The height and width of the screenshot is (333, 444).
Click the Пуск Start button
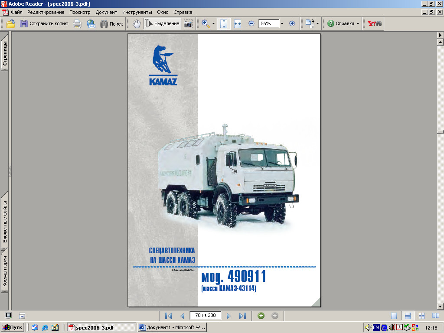click(13, 327)
